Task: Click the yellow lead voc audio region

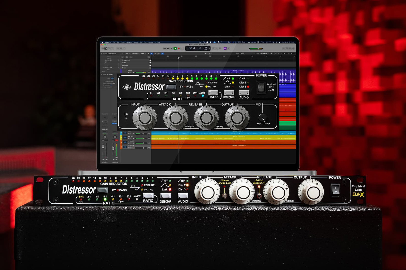Action: coord(223,138)
